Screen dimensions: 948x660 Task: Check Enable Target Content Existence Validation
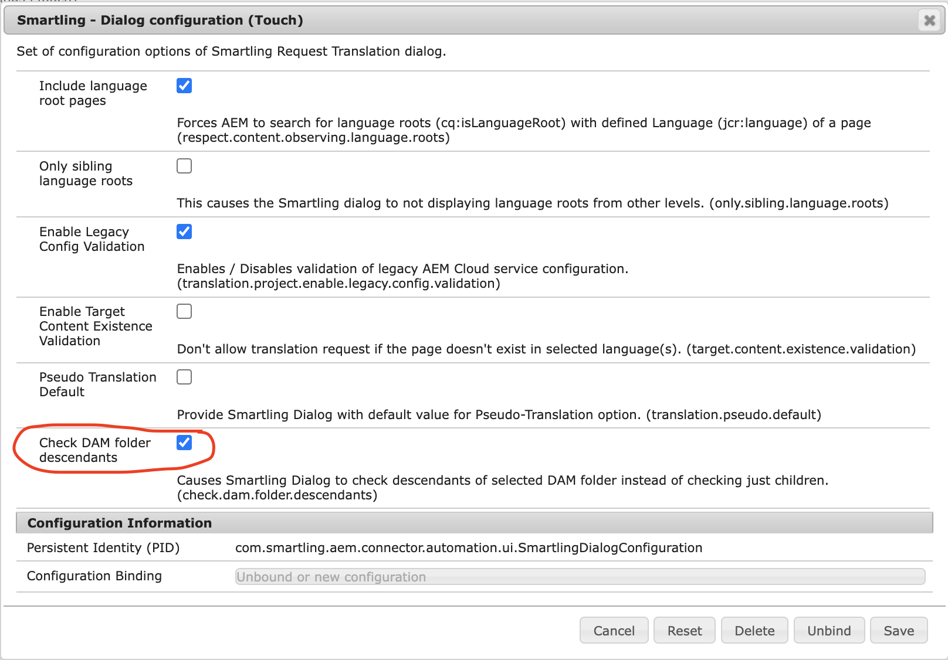coord(184,311)
